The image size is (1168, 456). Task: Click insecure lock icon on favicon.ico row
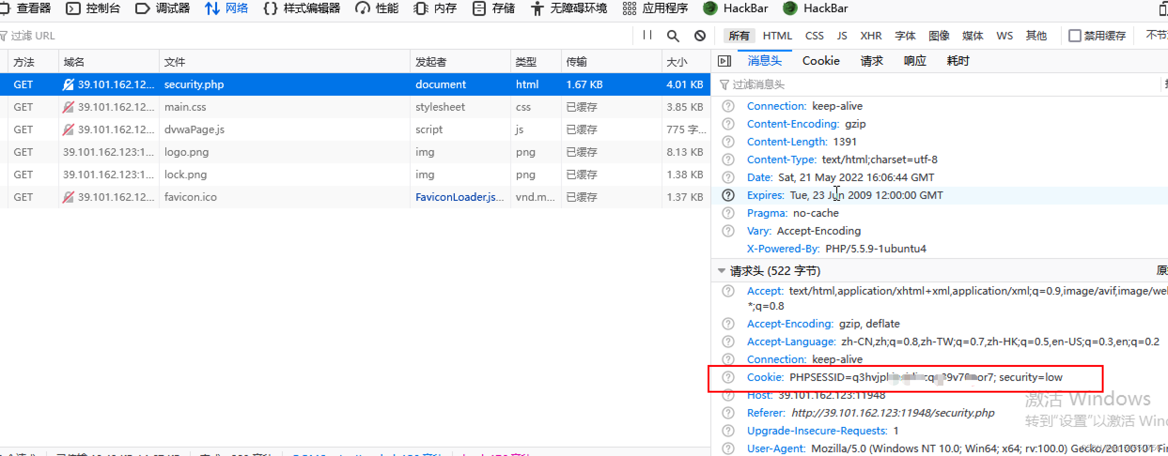pos(68,197)
